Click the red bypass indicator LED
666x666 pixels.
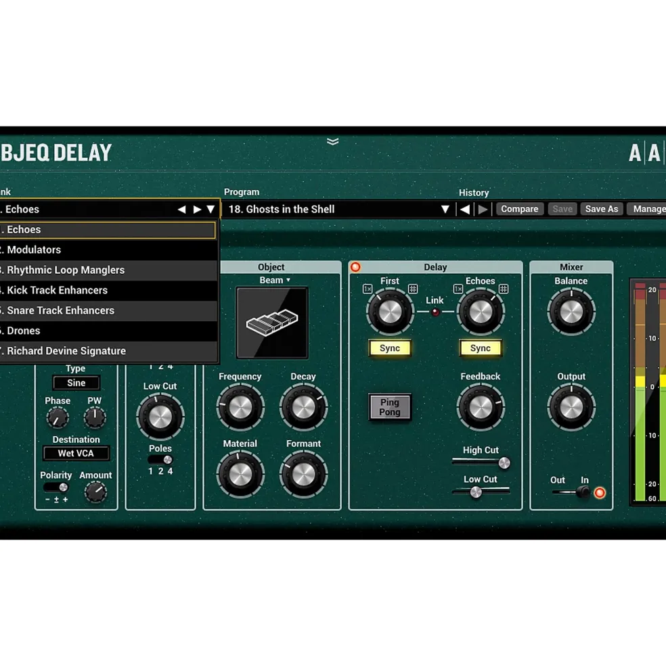coord(600,493)
